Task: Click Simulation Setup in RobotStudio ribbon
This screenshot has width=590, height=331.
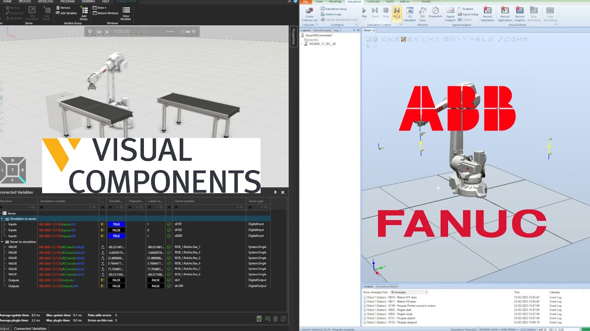Action: (333, 9)
